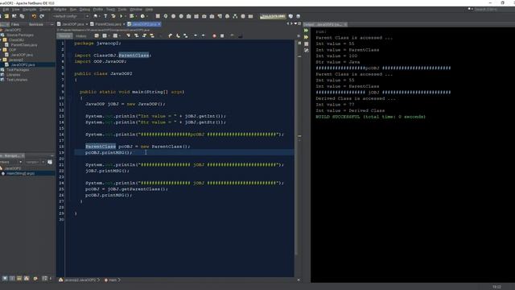Select ParentClass.java in the project tree

coord(24,45)
